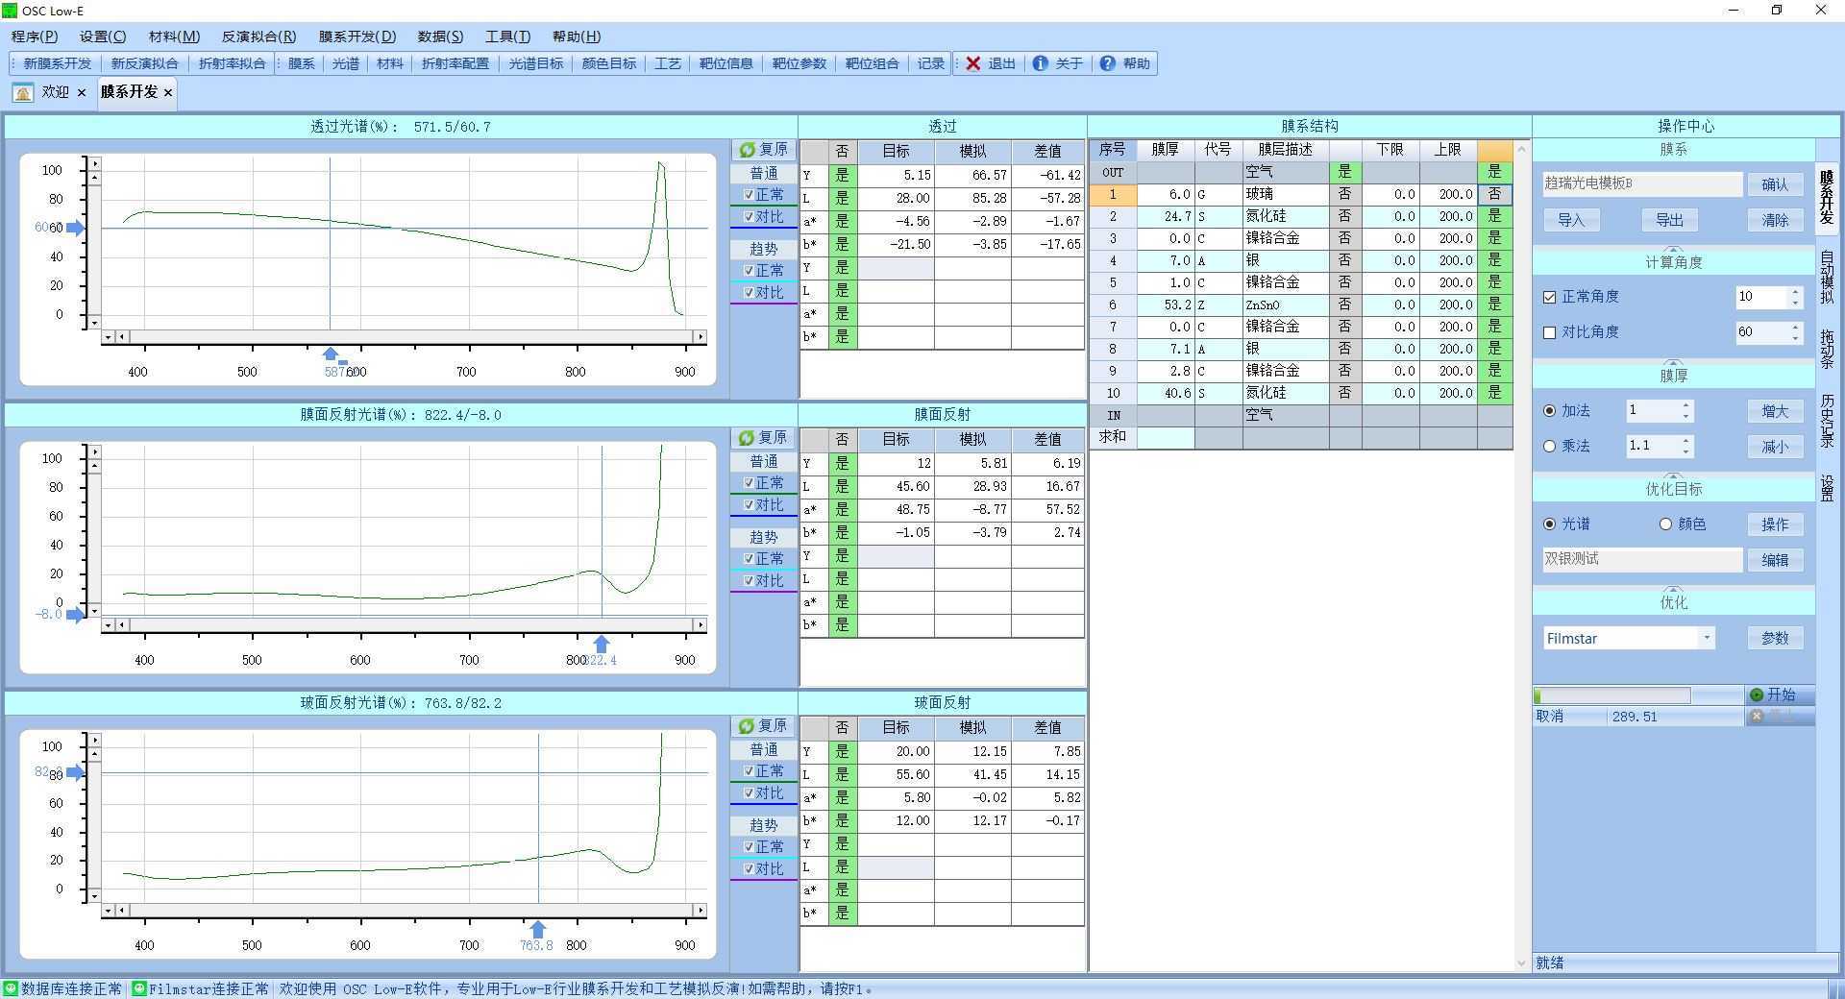Click 新膜系开发 toolbar button
Image resolution: width=1845 pixels, height=999 pixels.
pyautogui.click(x=58, y=63)
